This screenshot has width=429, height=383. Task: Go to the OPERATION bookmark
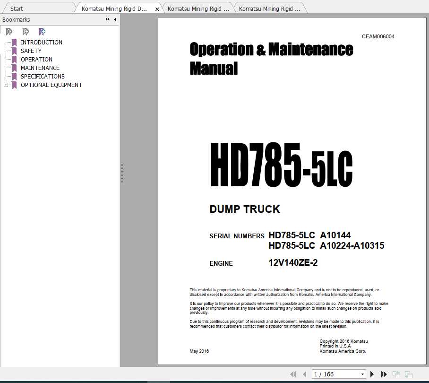click(37, 60)
